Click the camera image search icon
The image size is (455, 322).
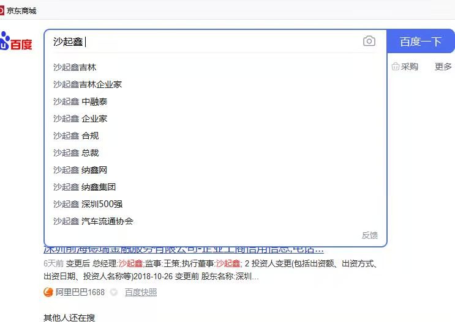pos(369,41)
